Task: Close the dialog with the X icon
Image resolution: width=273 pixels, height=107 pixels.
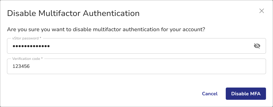Action: [261, 11]
